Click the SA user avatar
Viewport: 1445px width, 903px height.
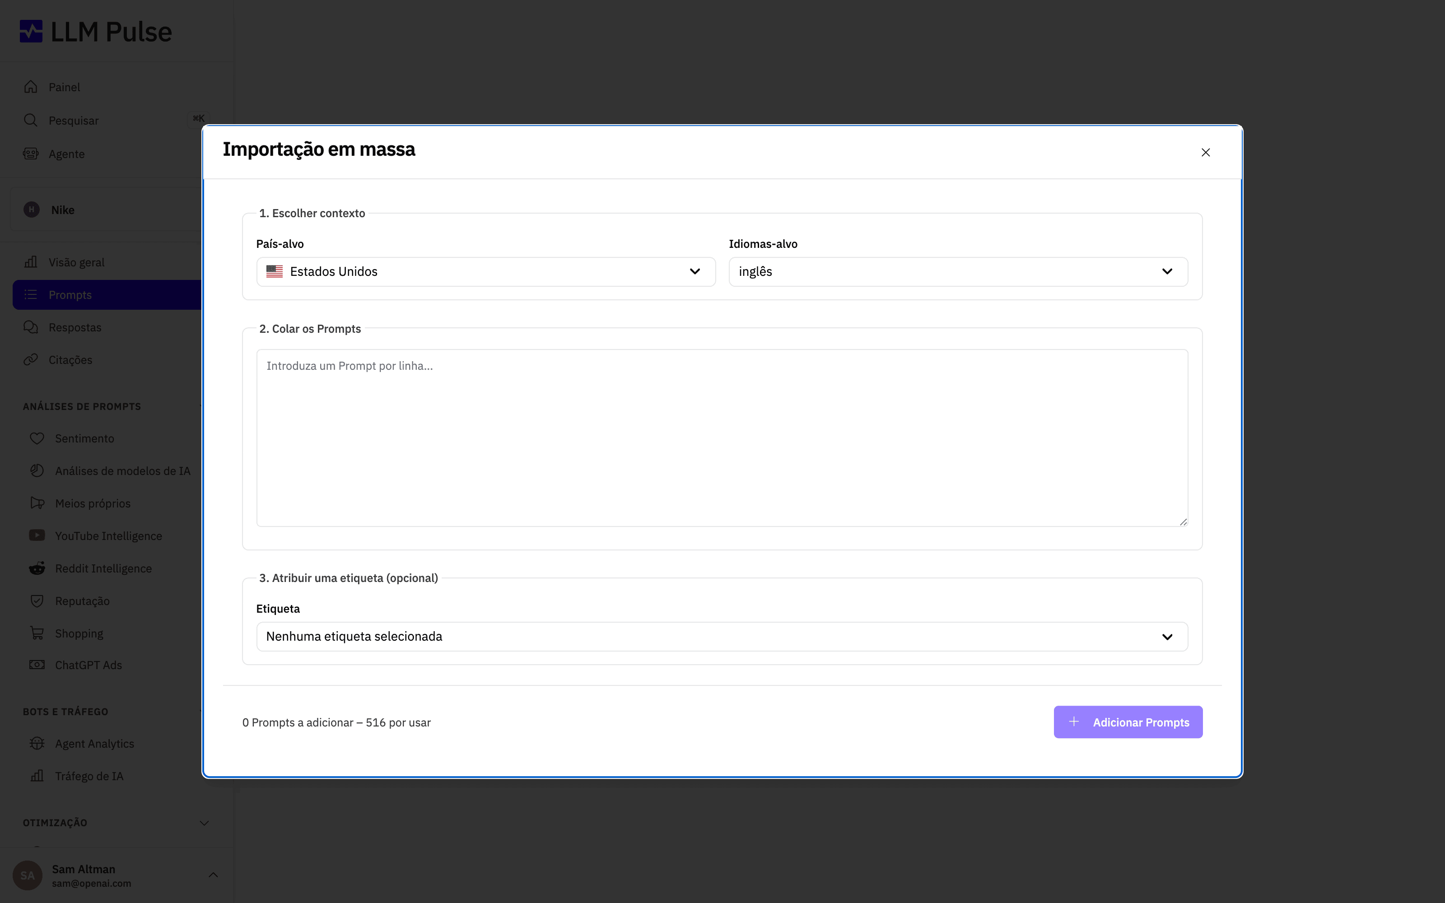pyautogui.click(x=28, y=875)
